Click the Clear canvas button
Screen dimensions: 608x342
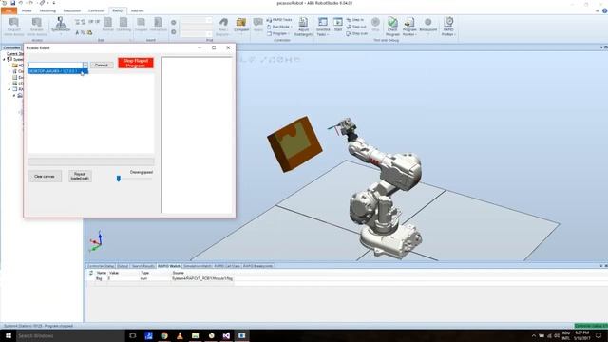pos(45,177)
